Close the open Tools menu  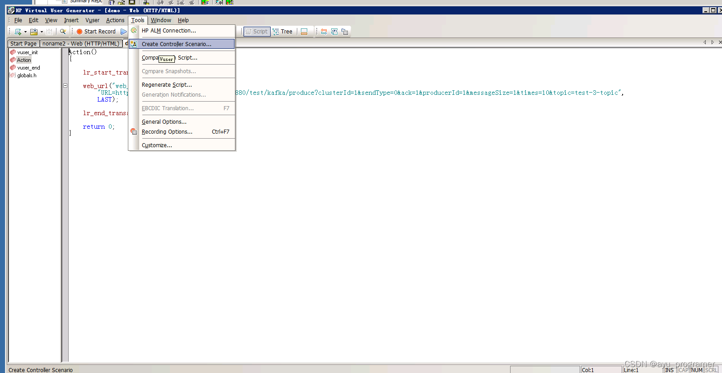(138, 20)
